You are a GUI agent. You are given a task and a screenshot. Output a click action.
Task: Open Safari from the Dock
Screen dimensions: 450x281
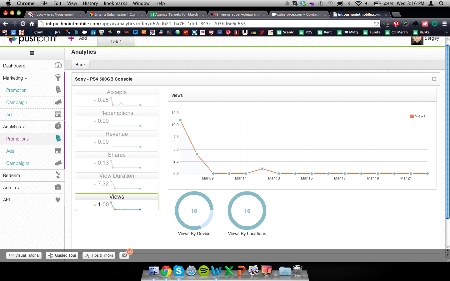coord(191,270)
